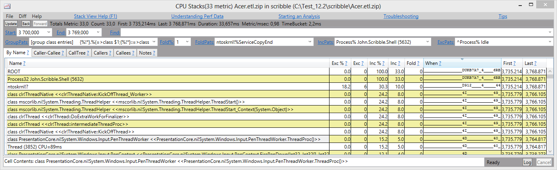Open the Tips link
557x170 pixels.
pyautogui.click(x=503, y=16)
